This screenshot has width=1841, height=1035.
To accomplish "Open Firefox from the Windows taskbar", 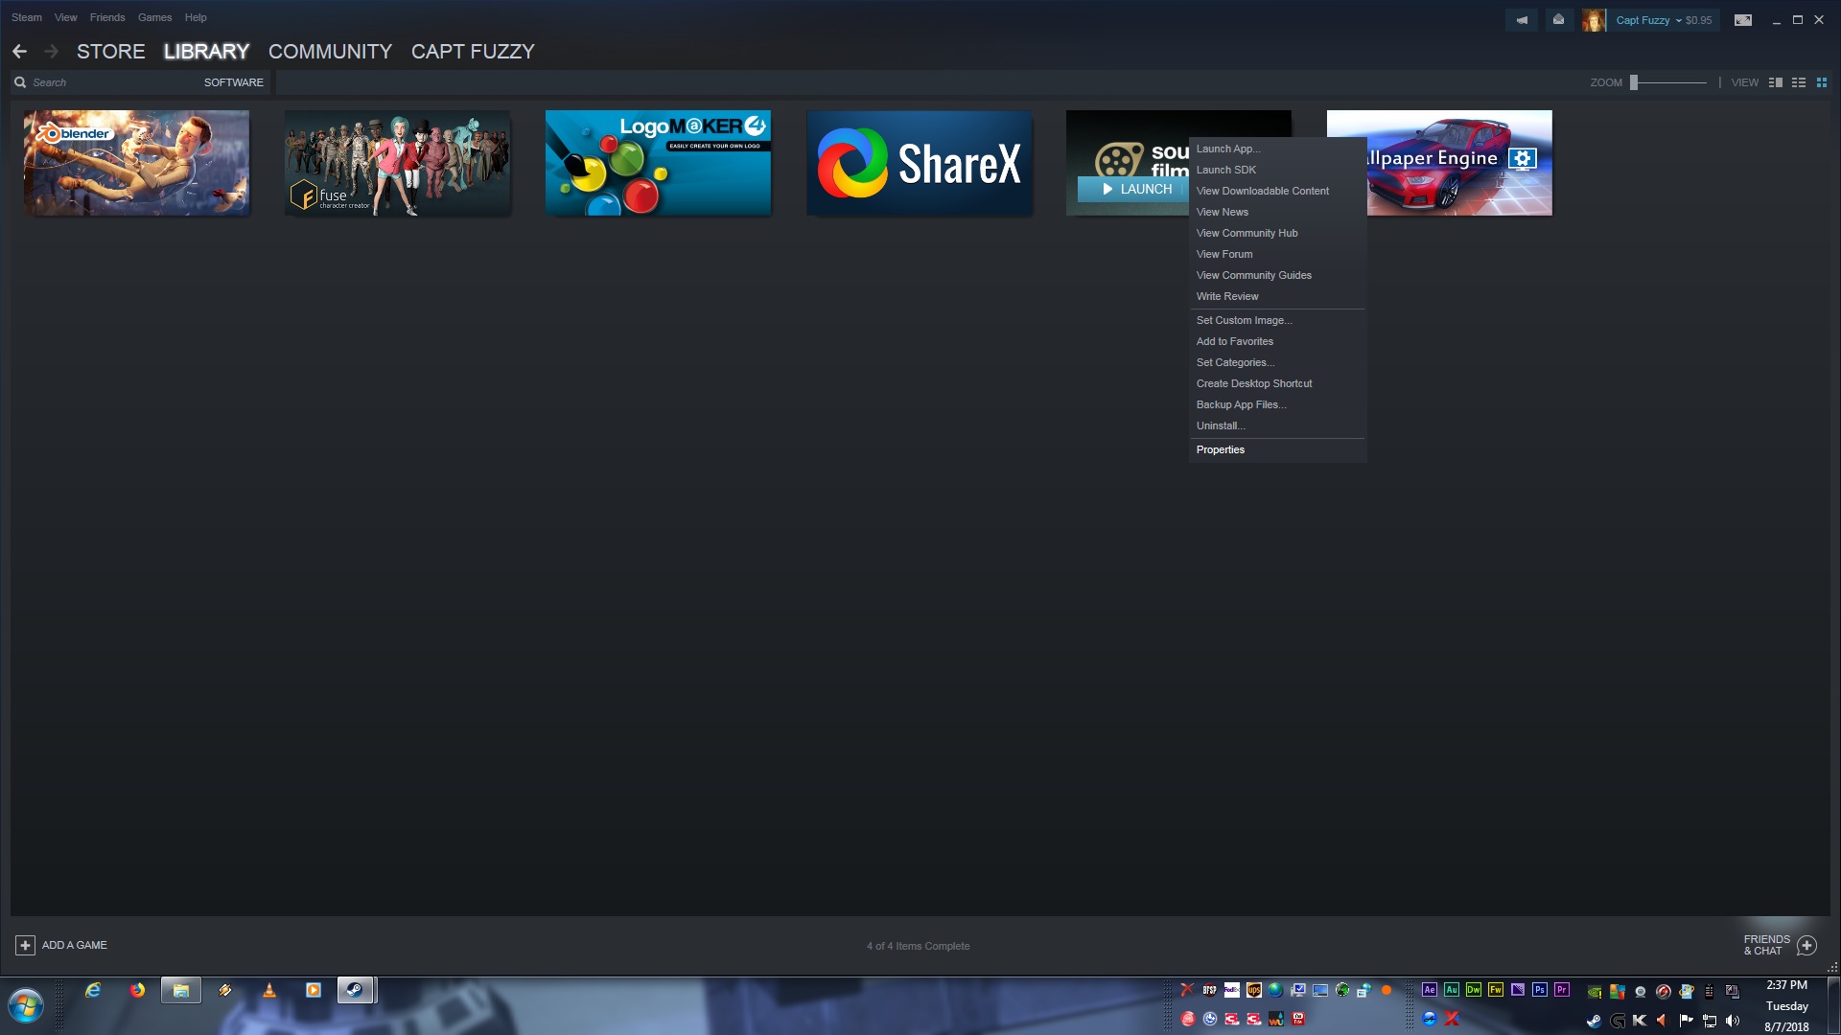I will [137, 990].
